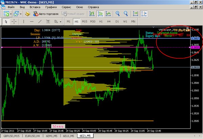Select the crosshair tool
The width and height of the screenshot is (203, 139).
point(14,22)
